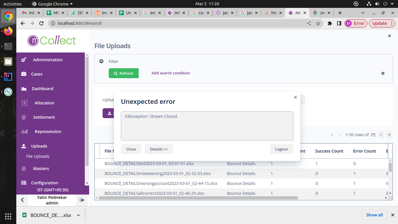Open filter settings gear icon
Screen dimensions: 398x224
[383, 73]
